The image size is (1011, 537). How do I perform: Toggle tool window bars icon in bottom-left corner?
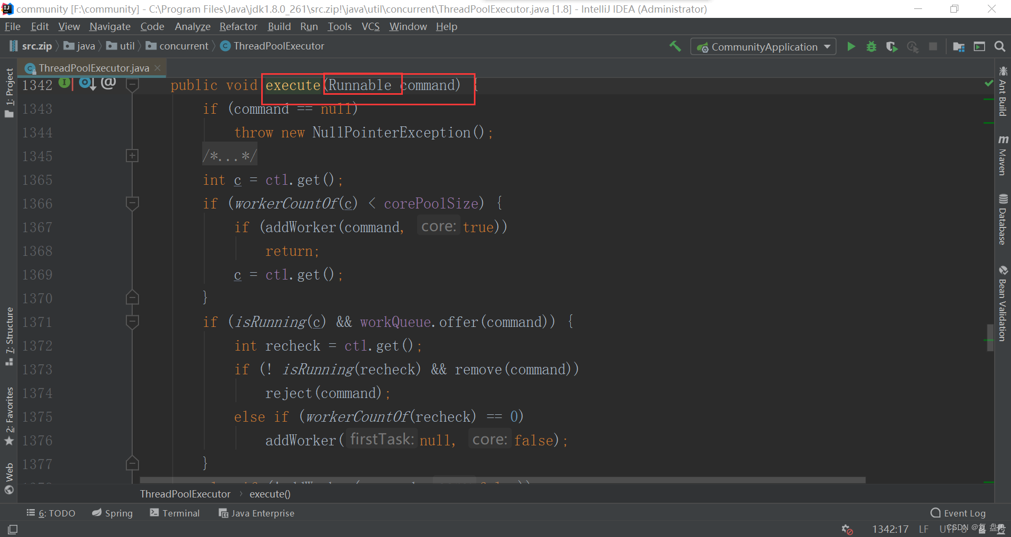coord(13,529)
